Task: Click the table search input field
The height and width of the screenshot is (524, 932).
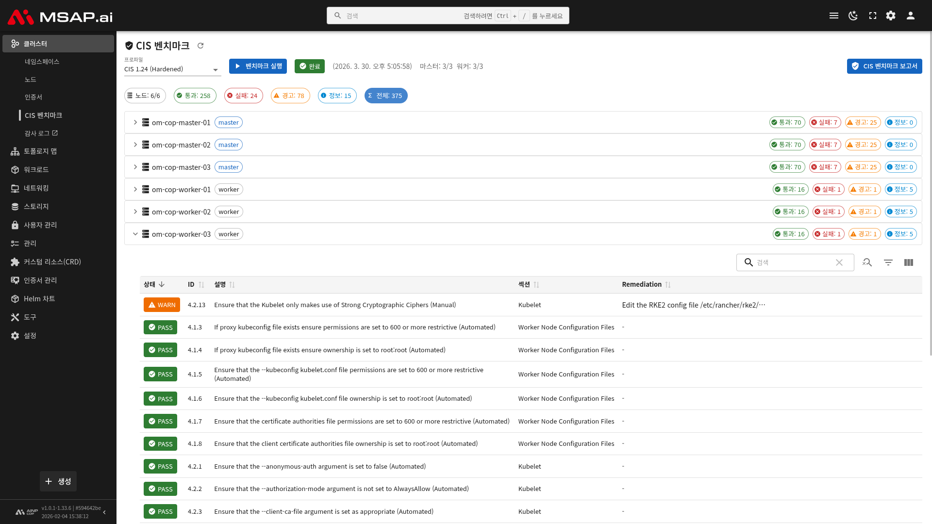Action: tap(793, 262)
